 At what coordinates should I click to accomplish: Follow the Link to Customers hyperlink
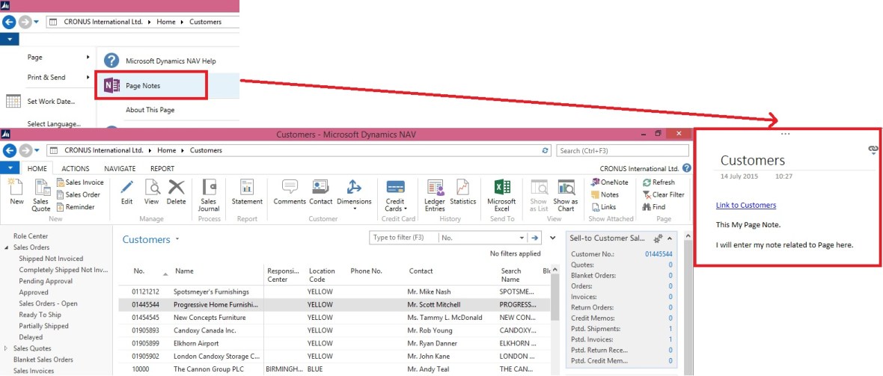746,206
